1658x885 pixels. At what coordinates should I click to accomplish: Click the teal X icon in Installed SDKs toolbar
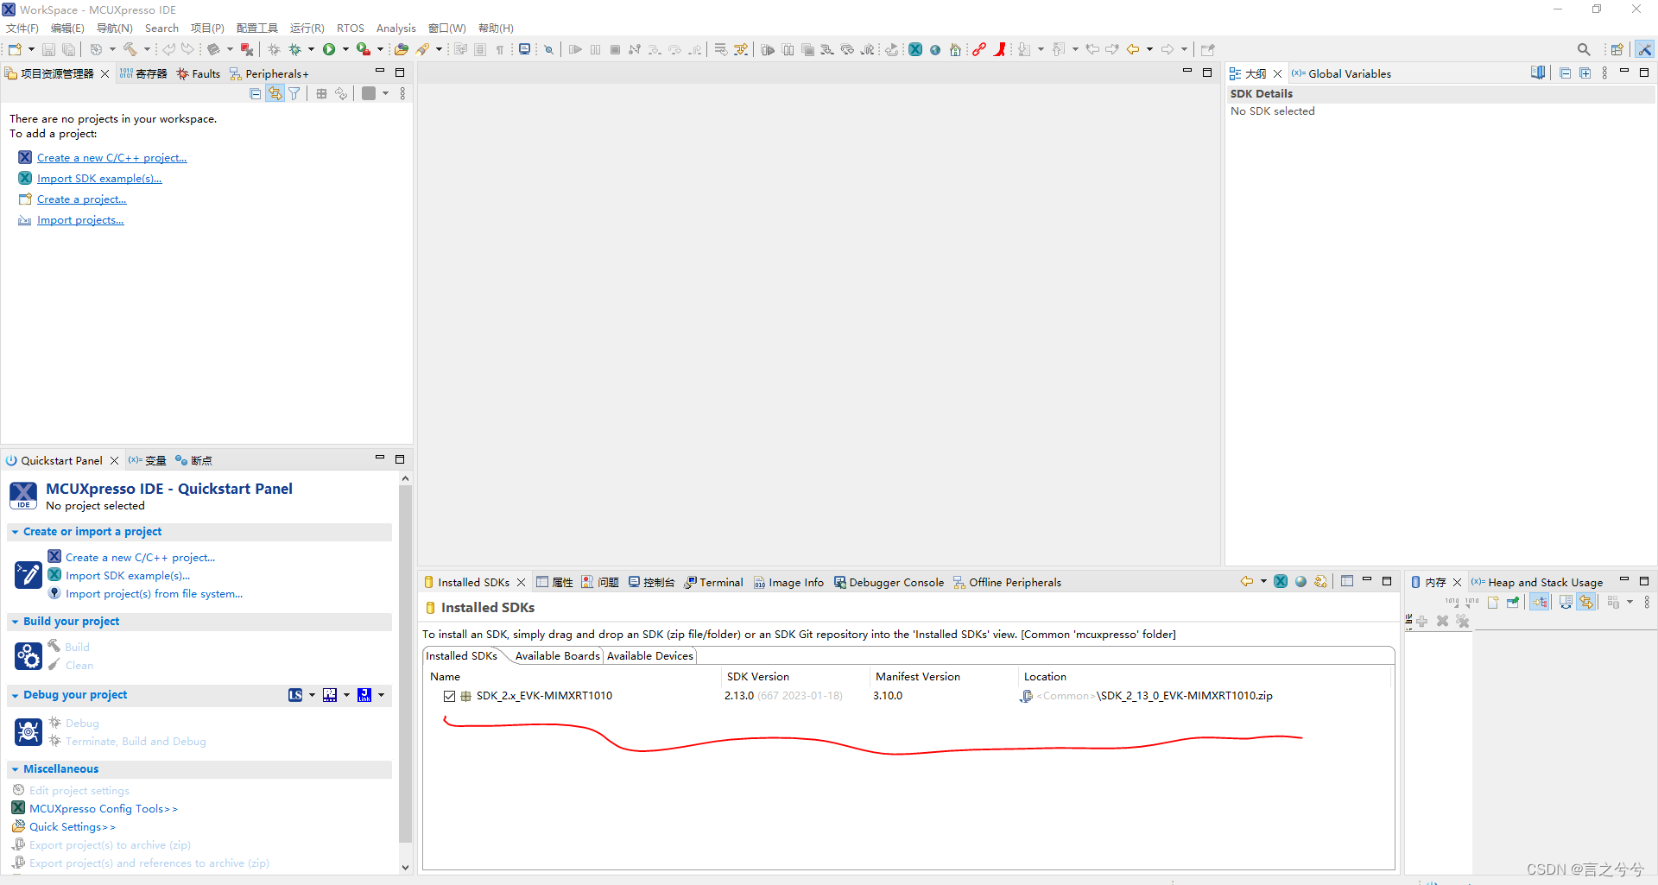1281,581
